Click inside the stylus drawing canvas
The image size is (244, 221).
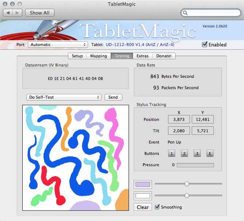[x=76, y=158]
